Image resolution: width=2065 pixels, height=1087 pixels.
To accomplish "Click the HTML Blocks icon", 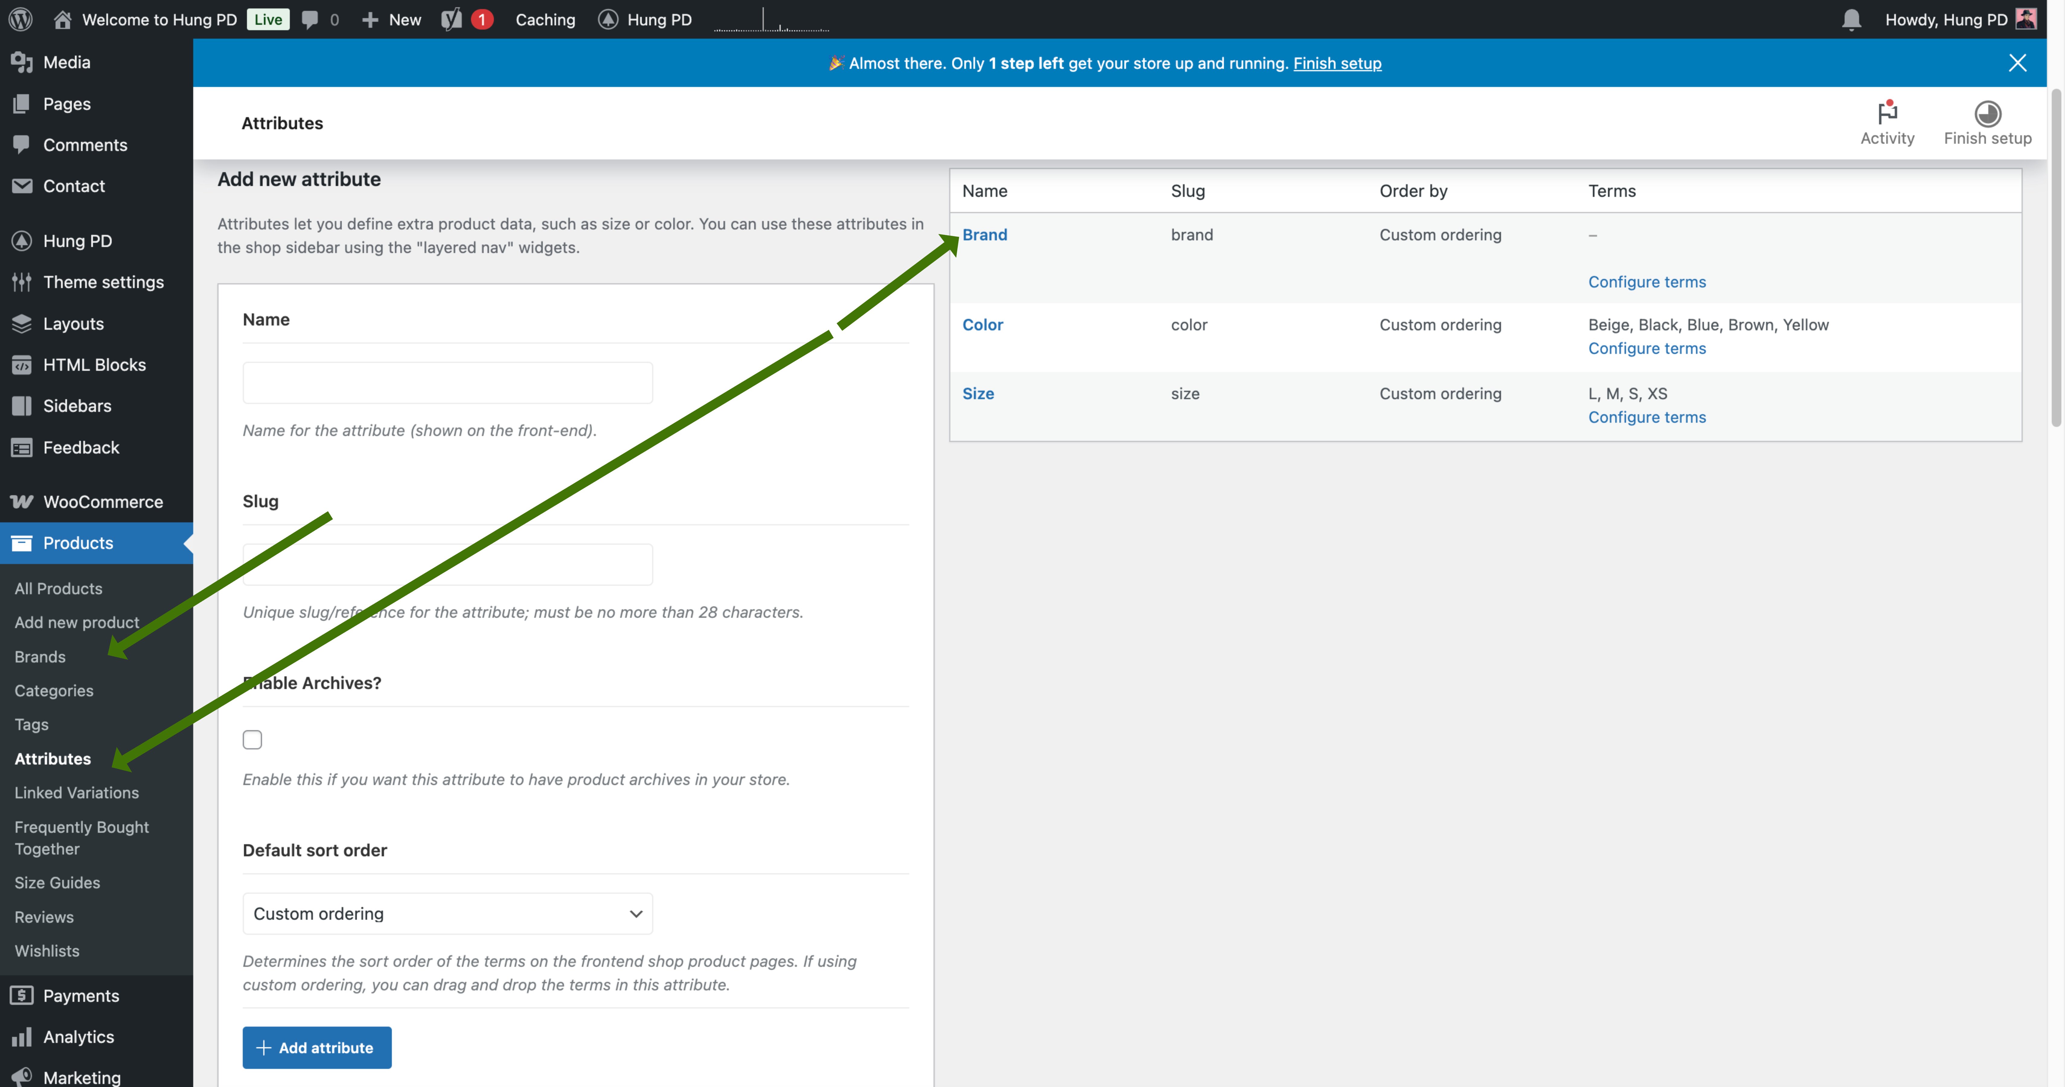I will [x=22, y=365].
